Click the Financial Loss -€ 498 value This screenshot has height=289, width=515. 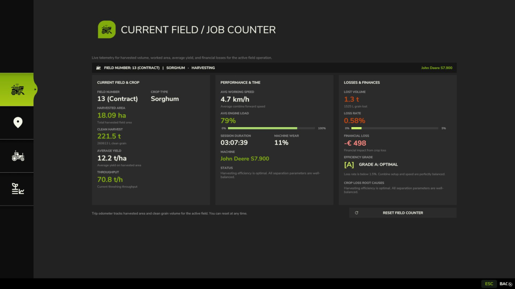[355, 143]
